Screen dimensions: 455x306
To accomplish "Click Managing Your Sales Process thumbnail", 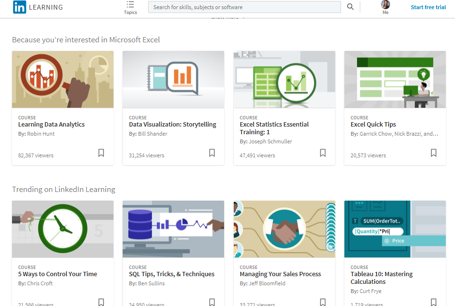I will coord(284,229).
